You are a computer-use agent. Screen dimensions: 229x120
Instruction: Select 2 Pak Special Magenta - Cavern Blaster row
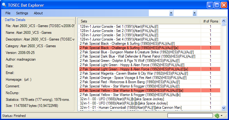[x=150, y=73]
